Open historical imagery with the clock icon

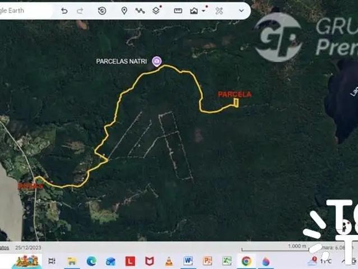coord(102,11)
